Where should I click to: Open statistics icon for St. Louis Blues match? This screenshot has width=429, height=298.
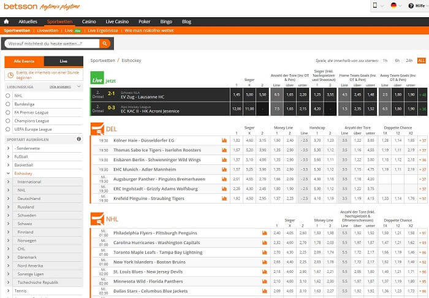[265, 272]
